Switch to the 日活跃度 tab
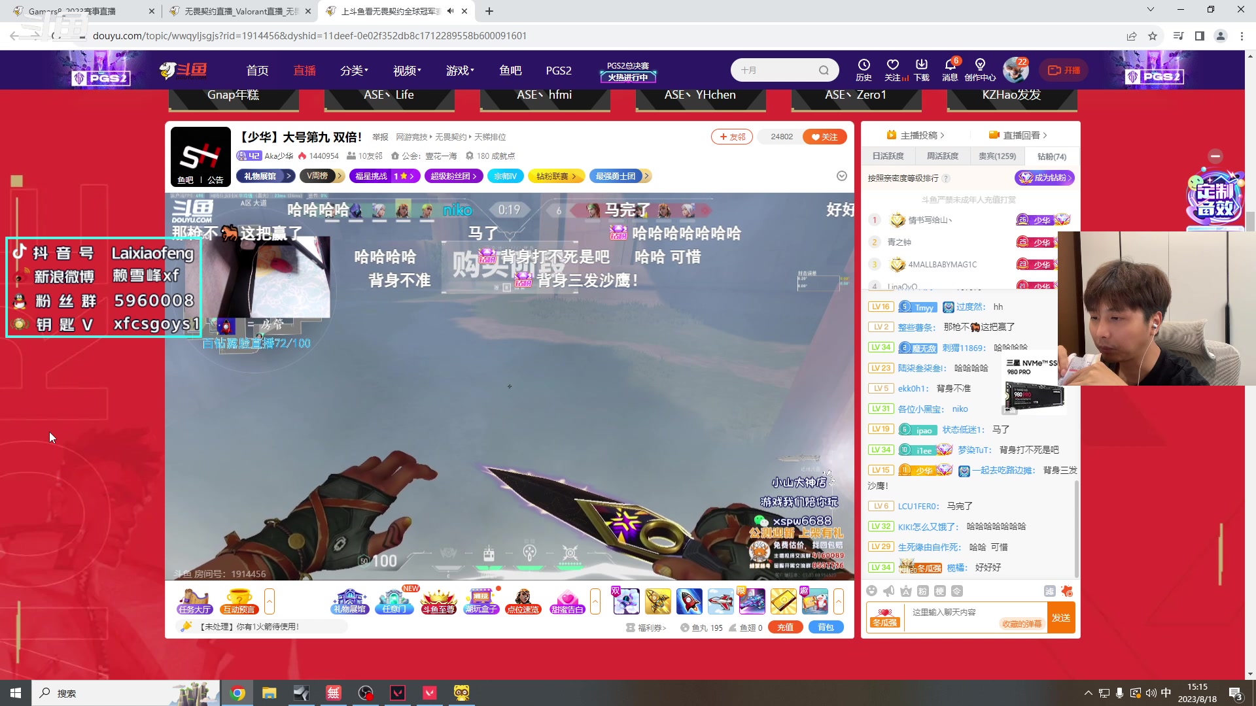This screenshot has height=706, width=1256. pyautogui.click(x=888, y=156)
